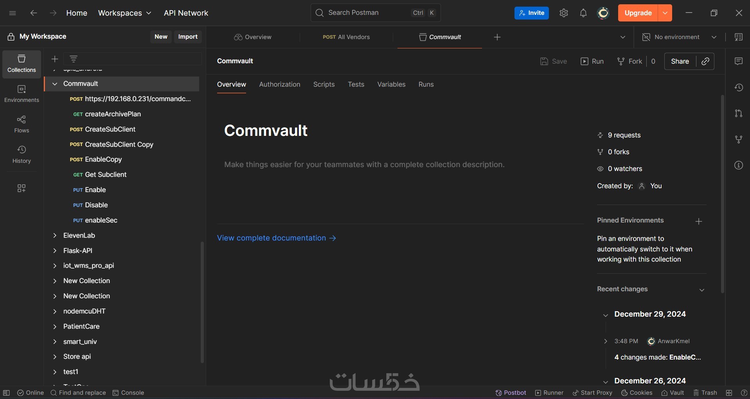Open the settings gear icon
This screenshot has height=399, width=750.
click(x=564, y=13)
